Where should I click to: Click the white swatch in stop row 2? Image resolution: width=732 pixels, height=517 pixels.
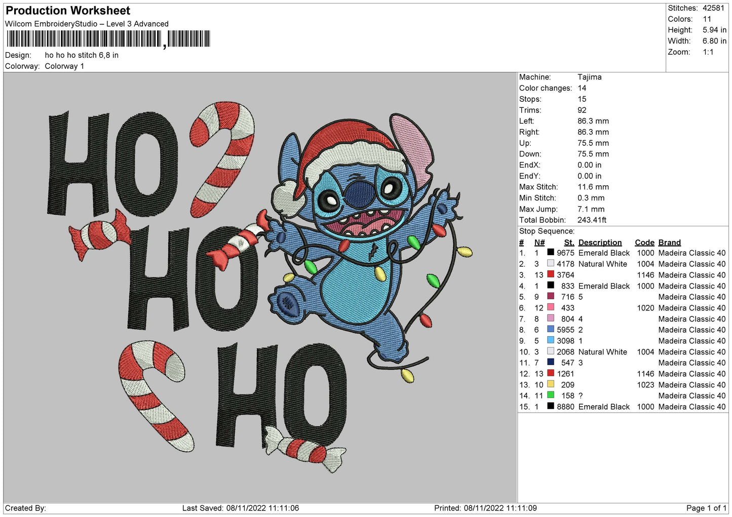pyautogui.click(x=551, y=263)
